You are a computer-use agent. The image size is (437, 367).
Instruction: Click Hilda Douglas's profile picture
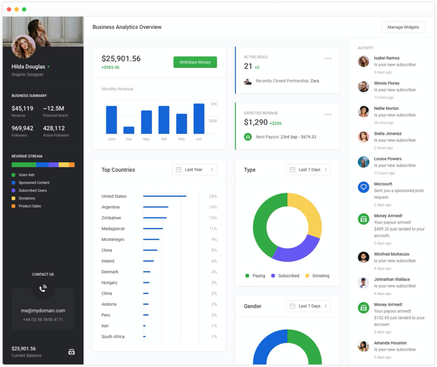click(x=23, y=47)
